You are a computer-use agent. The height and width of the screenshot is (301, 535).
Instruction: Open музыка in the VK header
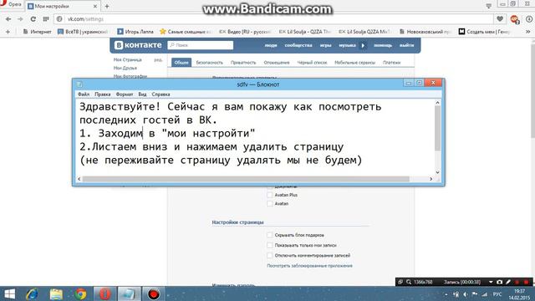pos(348,45)
